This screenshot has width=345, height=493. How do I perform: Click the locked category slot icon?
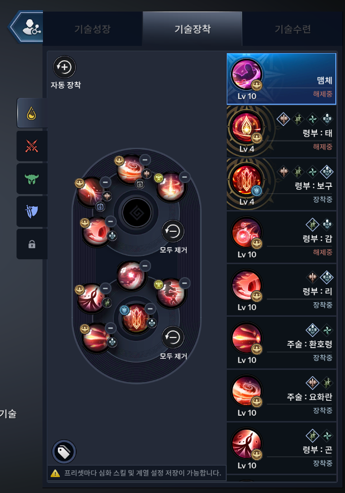(x=31, y=244)
